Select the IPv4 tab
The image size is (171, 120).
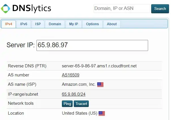tap(8, 24)
